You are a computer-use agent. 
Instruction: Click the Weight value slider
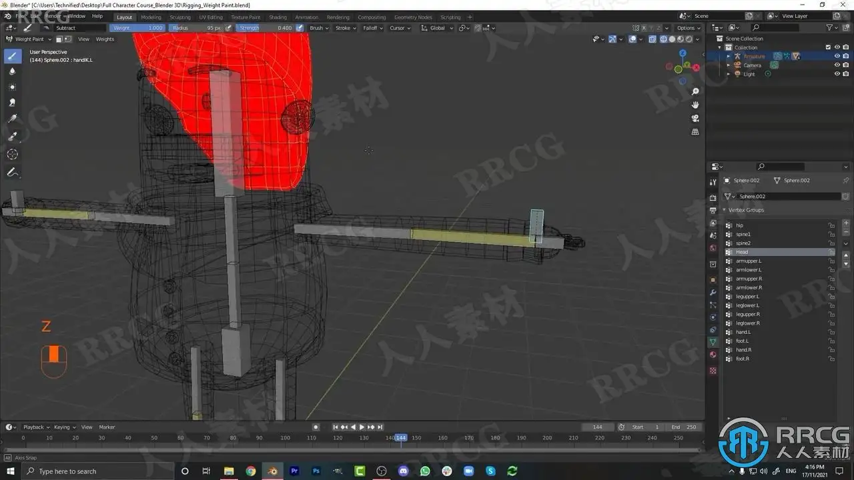137,28
